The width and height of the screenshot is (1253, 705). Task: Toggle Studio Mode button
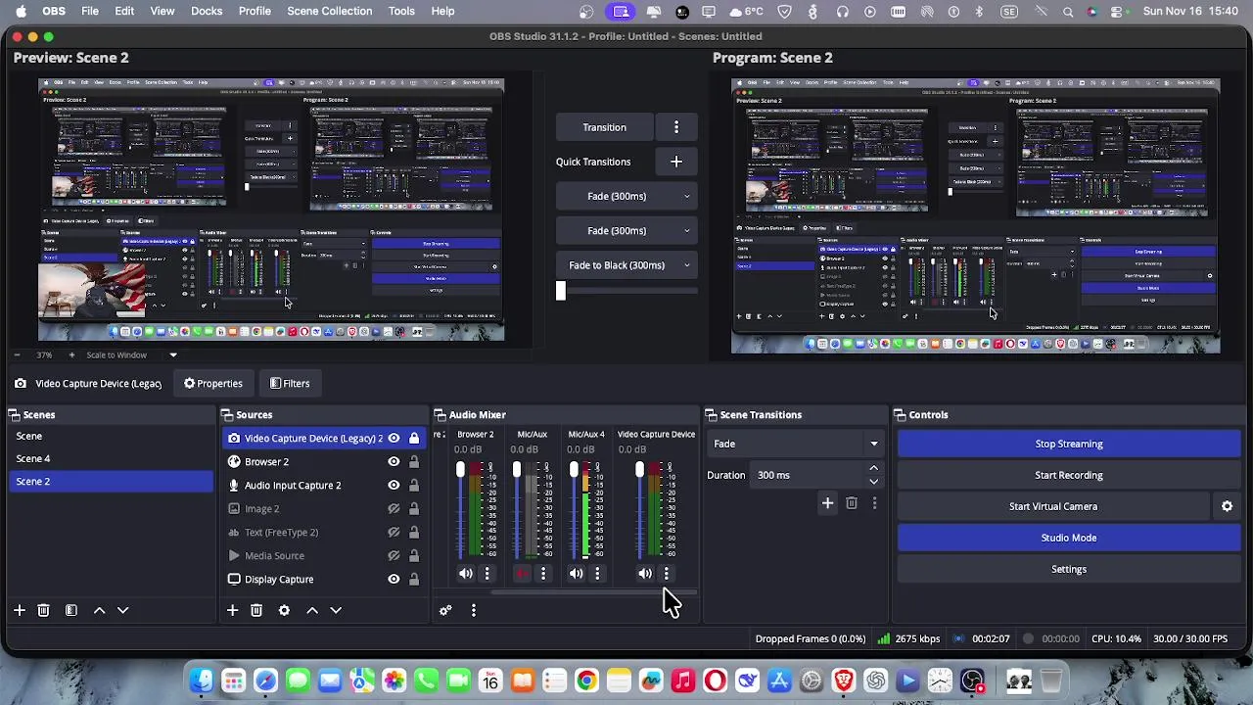click(x=1069, y=538)
